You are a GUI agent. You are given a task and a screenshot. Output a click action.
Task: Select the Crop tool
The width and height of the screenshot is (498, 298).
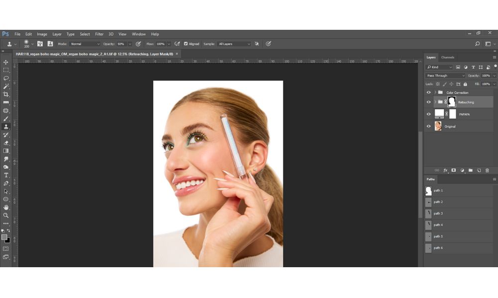click(5, 94)
